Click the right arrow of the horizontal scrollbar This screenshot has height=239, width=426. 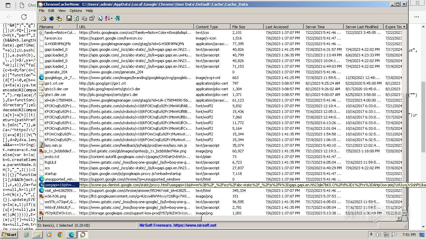[399, 218]
